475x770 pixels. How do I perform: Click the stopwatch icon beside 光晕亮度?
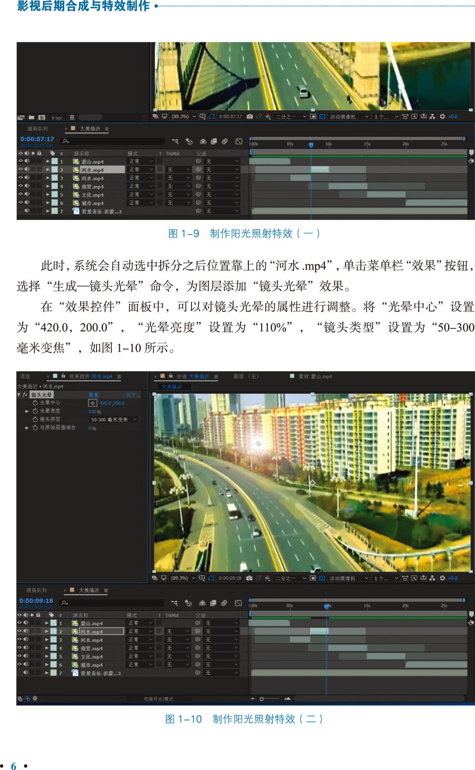[x=35, y=411]
